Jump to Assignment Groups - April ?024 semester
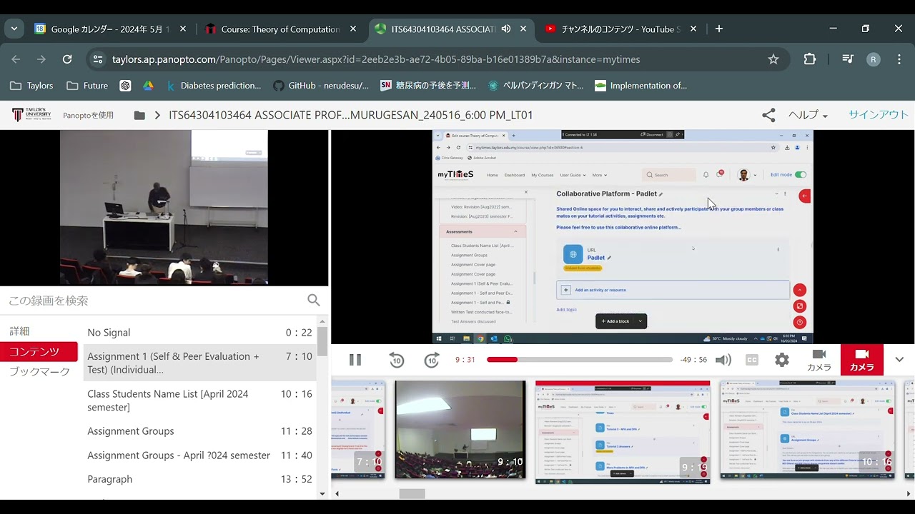This screenshot has width=915, height=514. click(199, 455)
